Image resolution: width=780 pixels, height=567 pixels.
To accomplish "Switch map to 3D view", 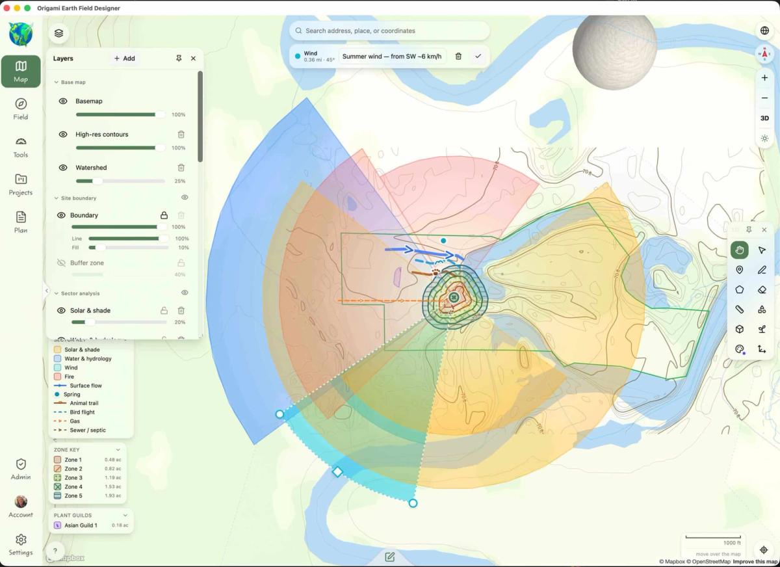I will (764, 118).
